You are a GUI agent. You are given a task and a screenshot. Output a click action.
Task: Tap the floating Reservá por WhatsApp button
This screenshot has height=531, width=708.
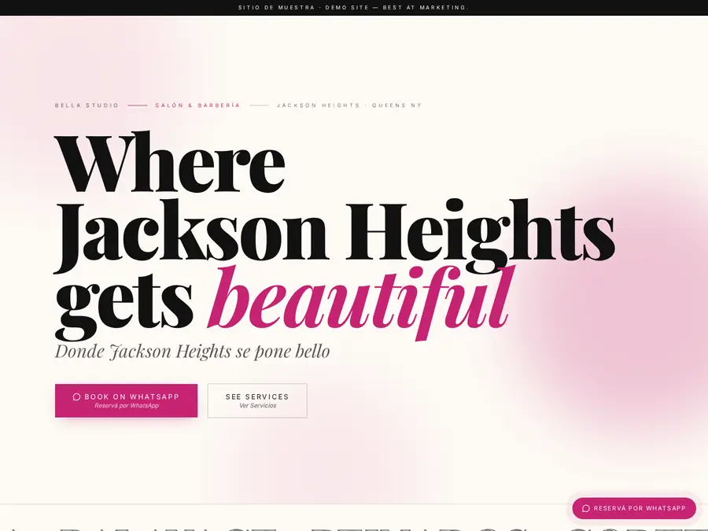634,508
